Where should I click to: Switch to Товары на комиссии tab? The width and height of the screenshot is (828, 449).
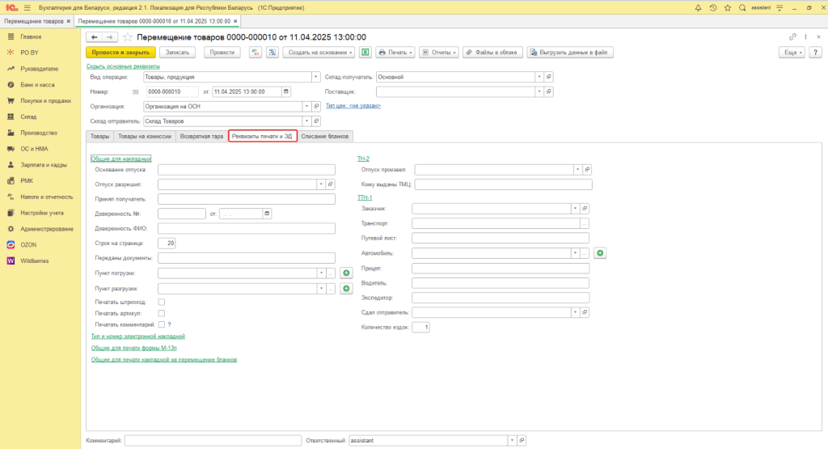(145, 136)
